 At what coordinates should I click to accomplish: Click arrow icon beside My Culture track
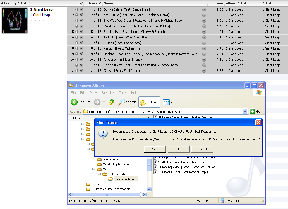(x=204, y=15)
